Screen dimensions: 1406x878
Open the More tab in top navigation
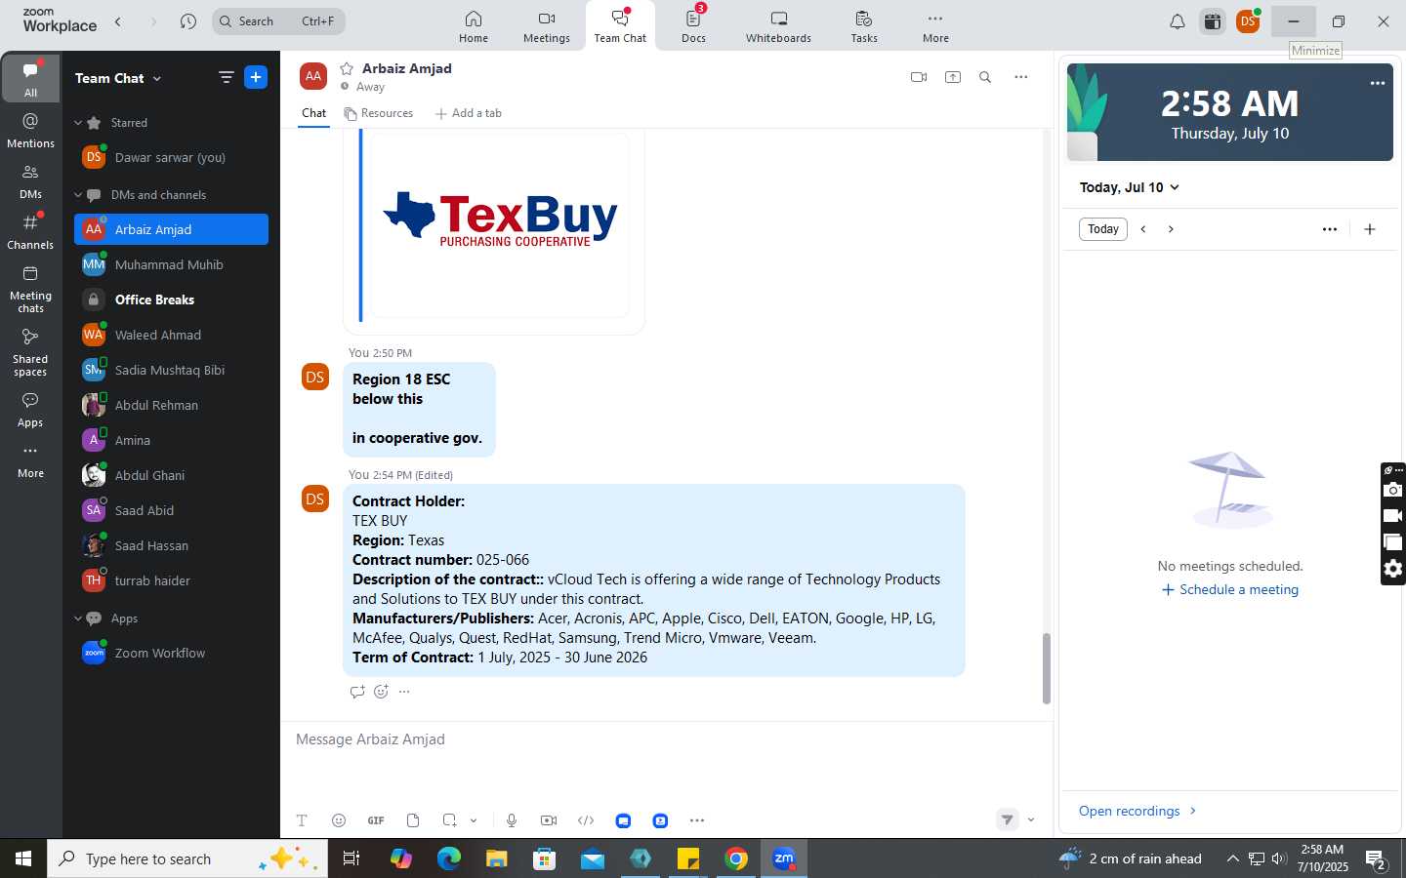935,26
